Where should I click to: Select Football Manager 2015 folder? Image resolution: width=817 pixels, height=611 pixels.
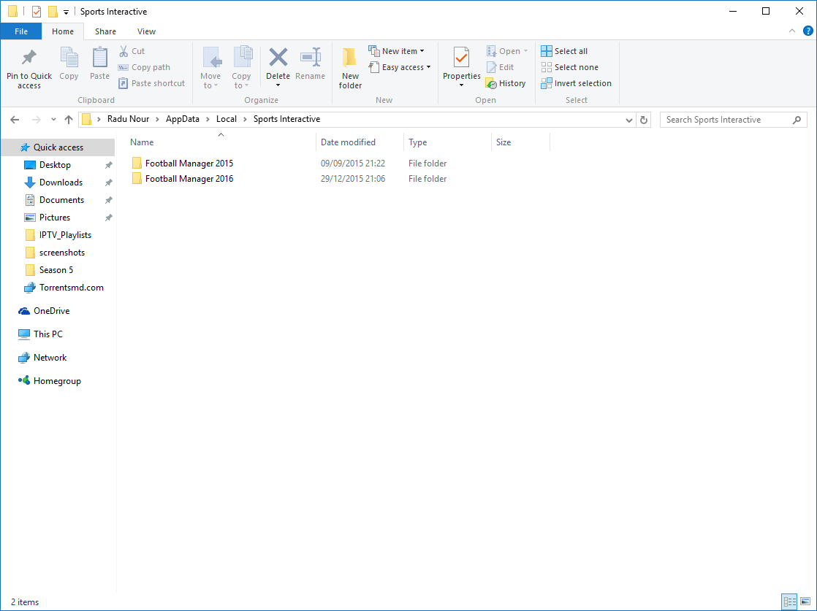[183, 164]
